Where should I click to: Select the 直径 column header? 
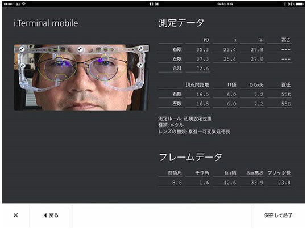286,84
